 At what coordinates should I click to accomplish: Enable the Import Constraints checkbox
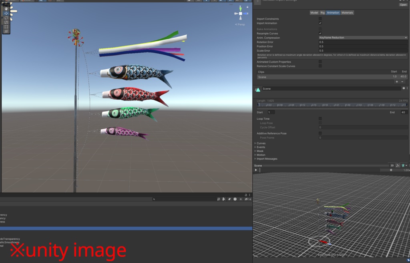(320, 19)
